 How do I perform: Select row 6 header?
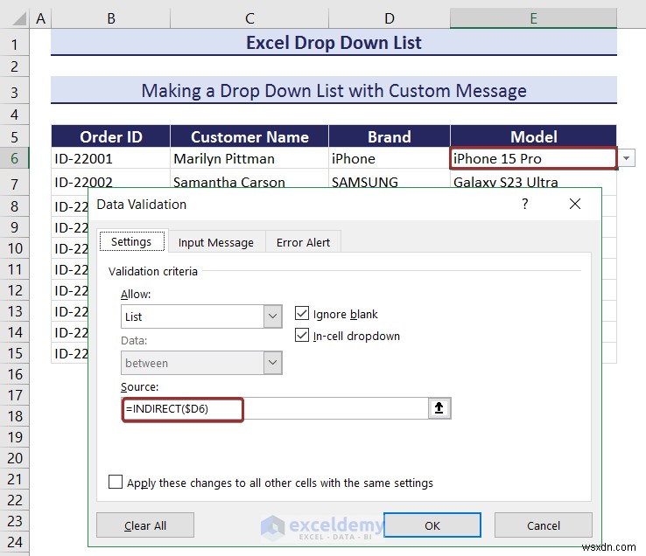tap(14, 158)
